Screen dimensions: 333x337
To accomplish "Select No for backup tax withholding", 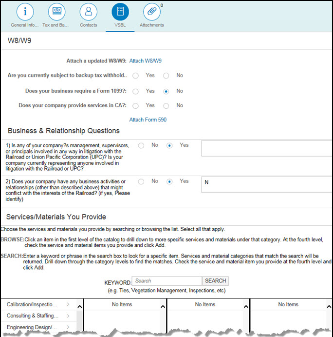I will click(x=166, y=76).
